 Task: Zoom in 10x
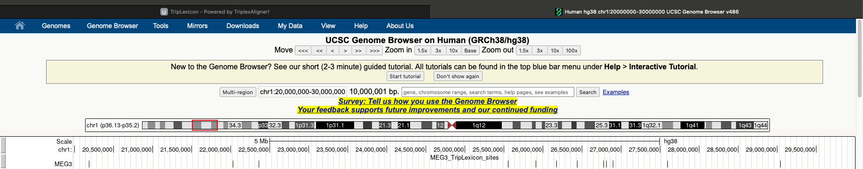point(453,51)
